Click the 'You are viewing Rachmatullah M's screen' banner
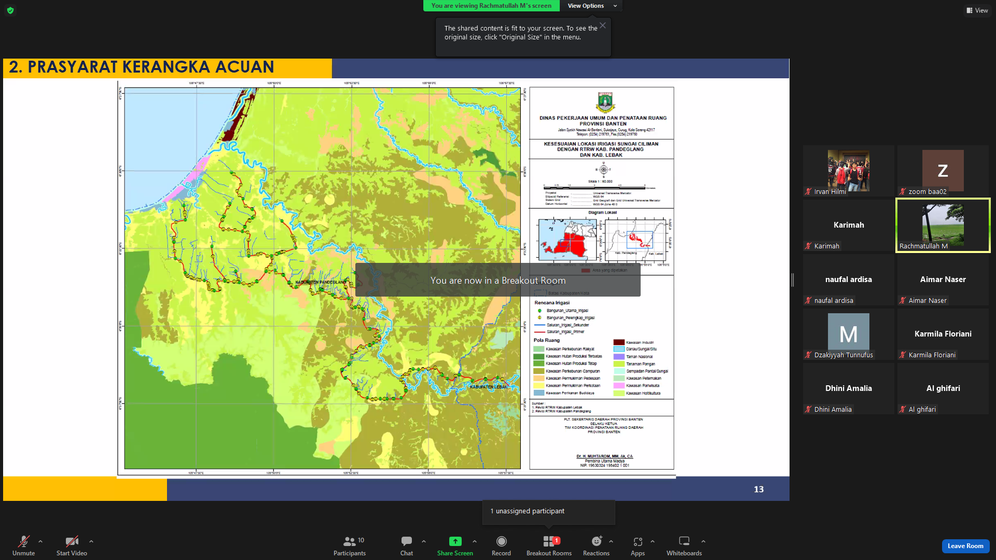Screen dimensions: 996x560 pos(491,6)
